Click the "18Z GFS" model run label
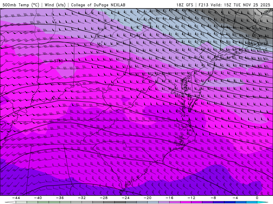The height and width of the screenshot is (204, 273). coord(185,5)
